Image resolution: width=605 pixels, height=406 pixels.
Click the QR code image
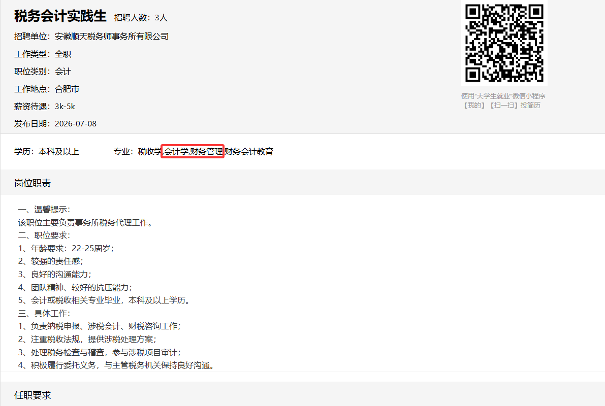click(x=504, y=43)
